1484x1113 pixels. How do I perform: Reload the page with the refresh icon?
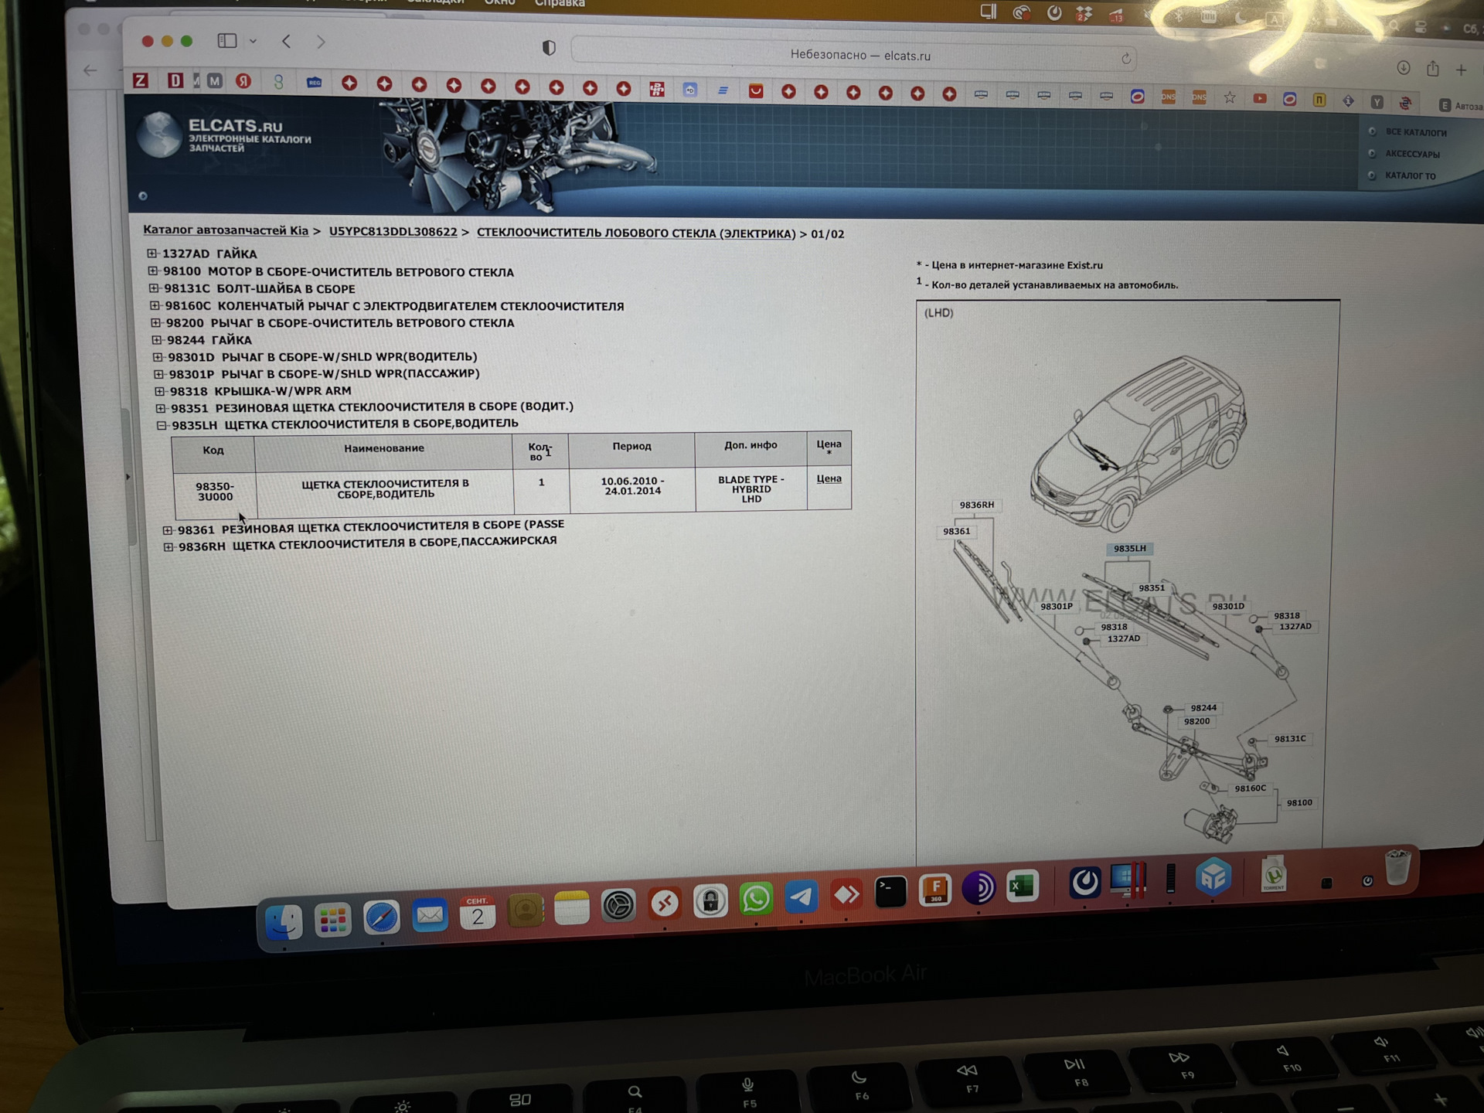coord(1126,59)
